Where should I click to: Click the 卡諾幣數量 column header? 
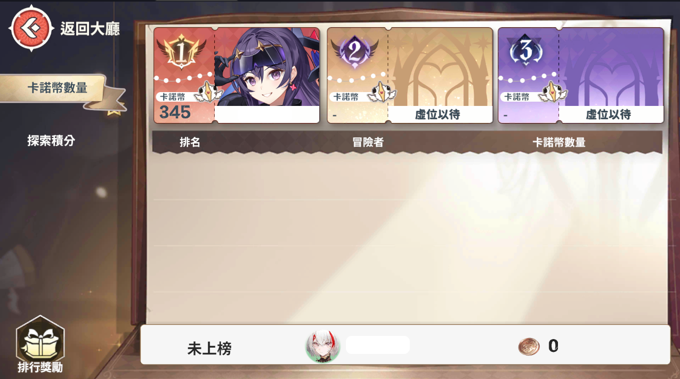click(559, 142)
